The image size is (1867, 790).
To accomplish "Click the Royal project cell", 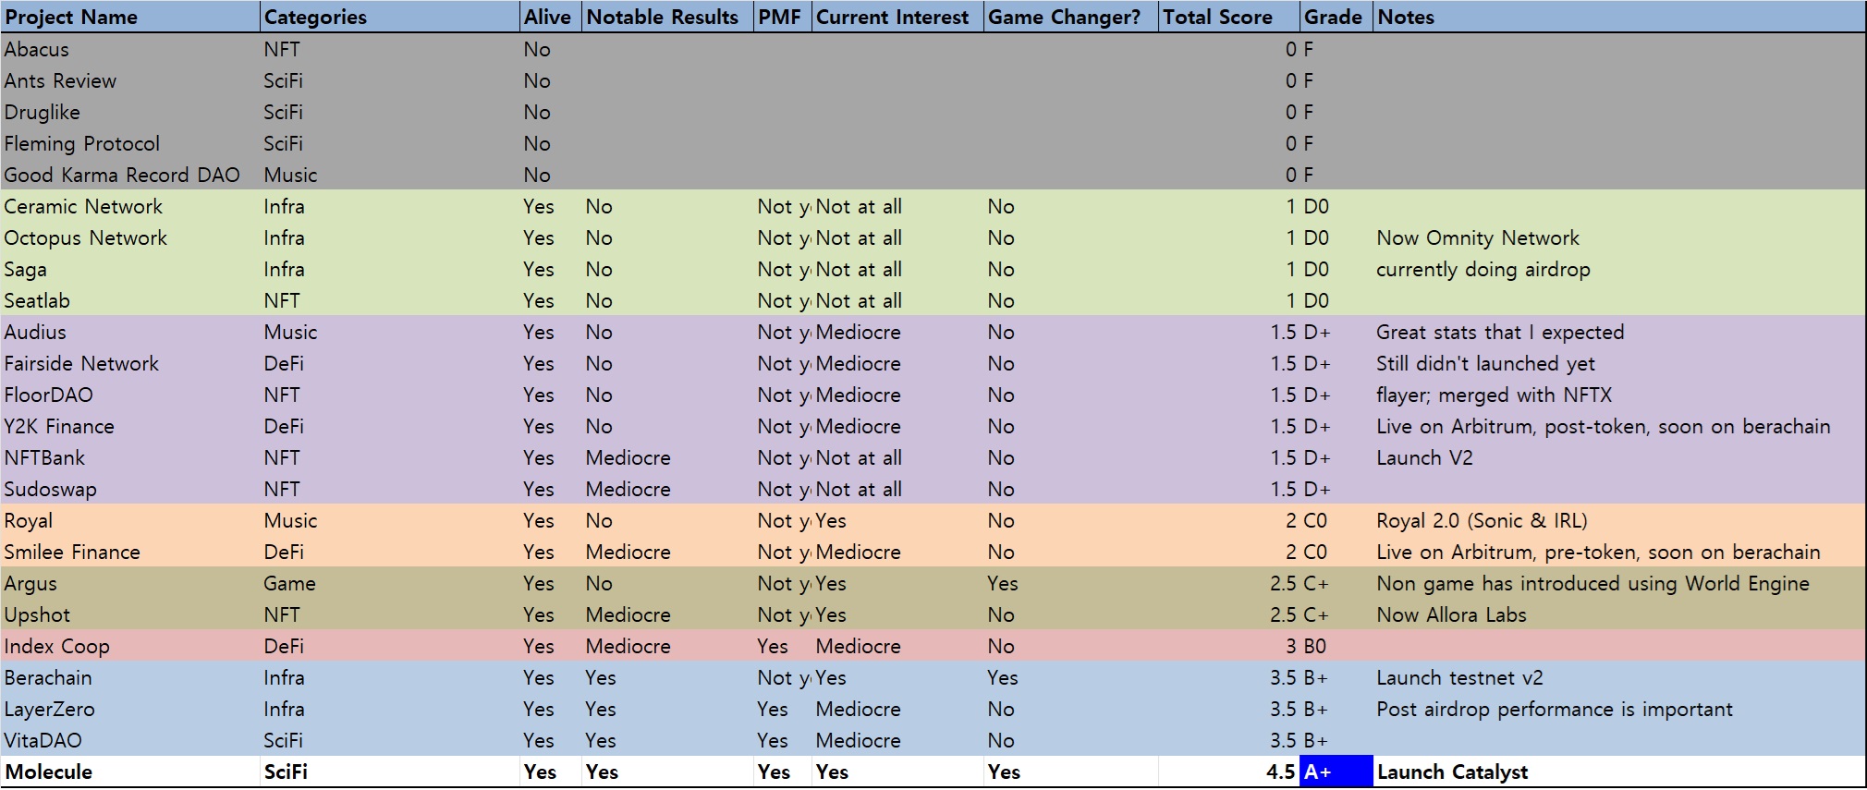I will (x=130, y=521).
